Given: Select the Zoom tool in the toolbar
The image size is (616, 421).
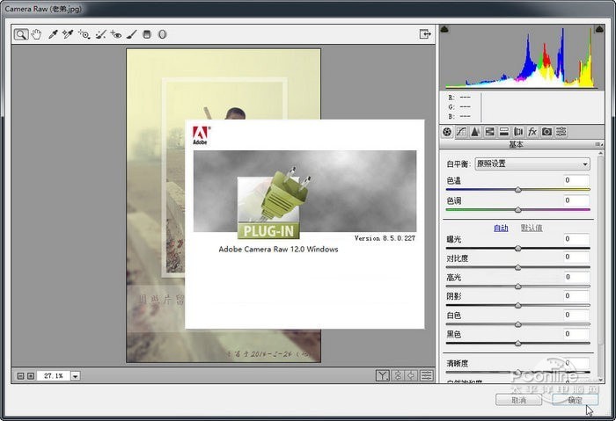Looking at the screenshot, I should [20, 34].
